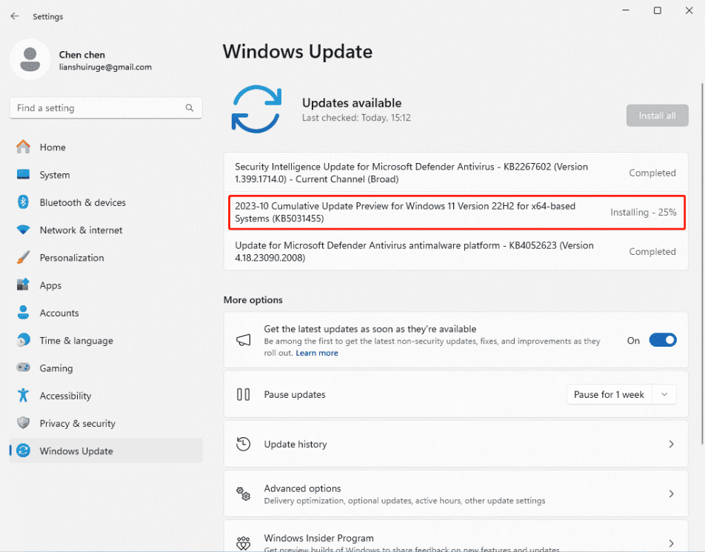705x552 pixels.
Task: Click the Bluetooth & devices icon
Action: tap(23, 202)
